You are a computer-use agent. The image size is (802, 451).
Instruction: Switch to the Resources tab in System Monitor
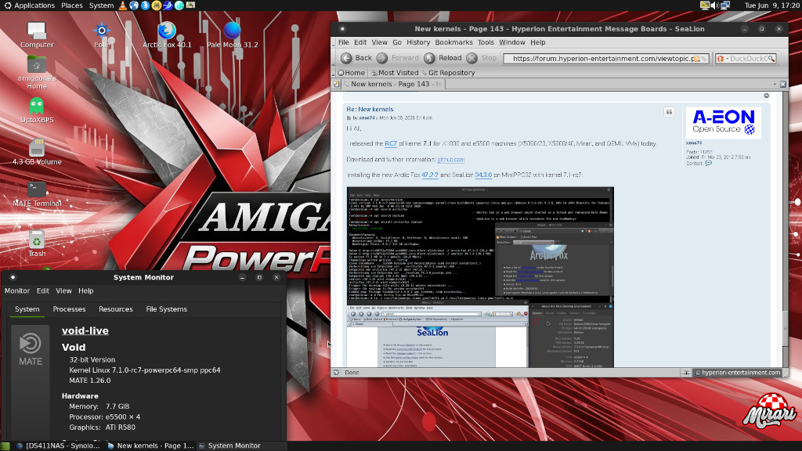coord(116,309)
